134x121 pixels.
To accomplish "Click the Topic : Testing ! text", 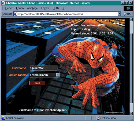I will tap(81, 29).
